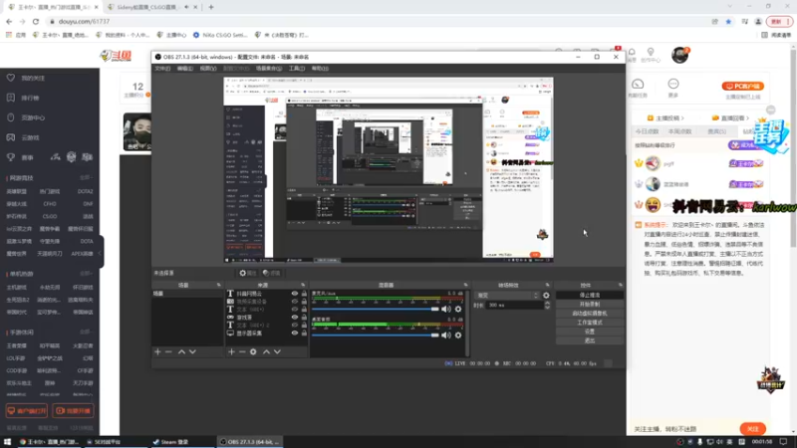797x448 pixels.
Task: Open OBS 文件 menu
Action: 162,68
